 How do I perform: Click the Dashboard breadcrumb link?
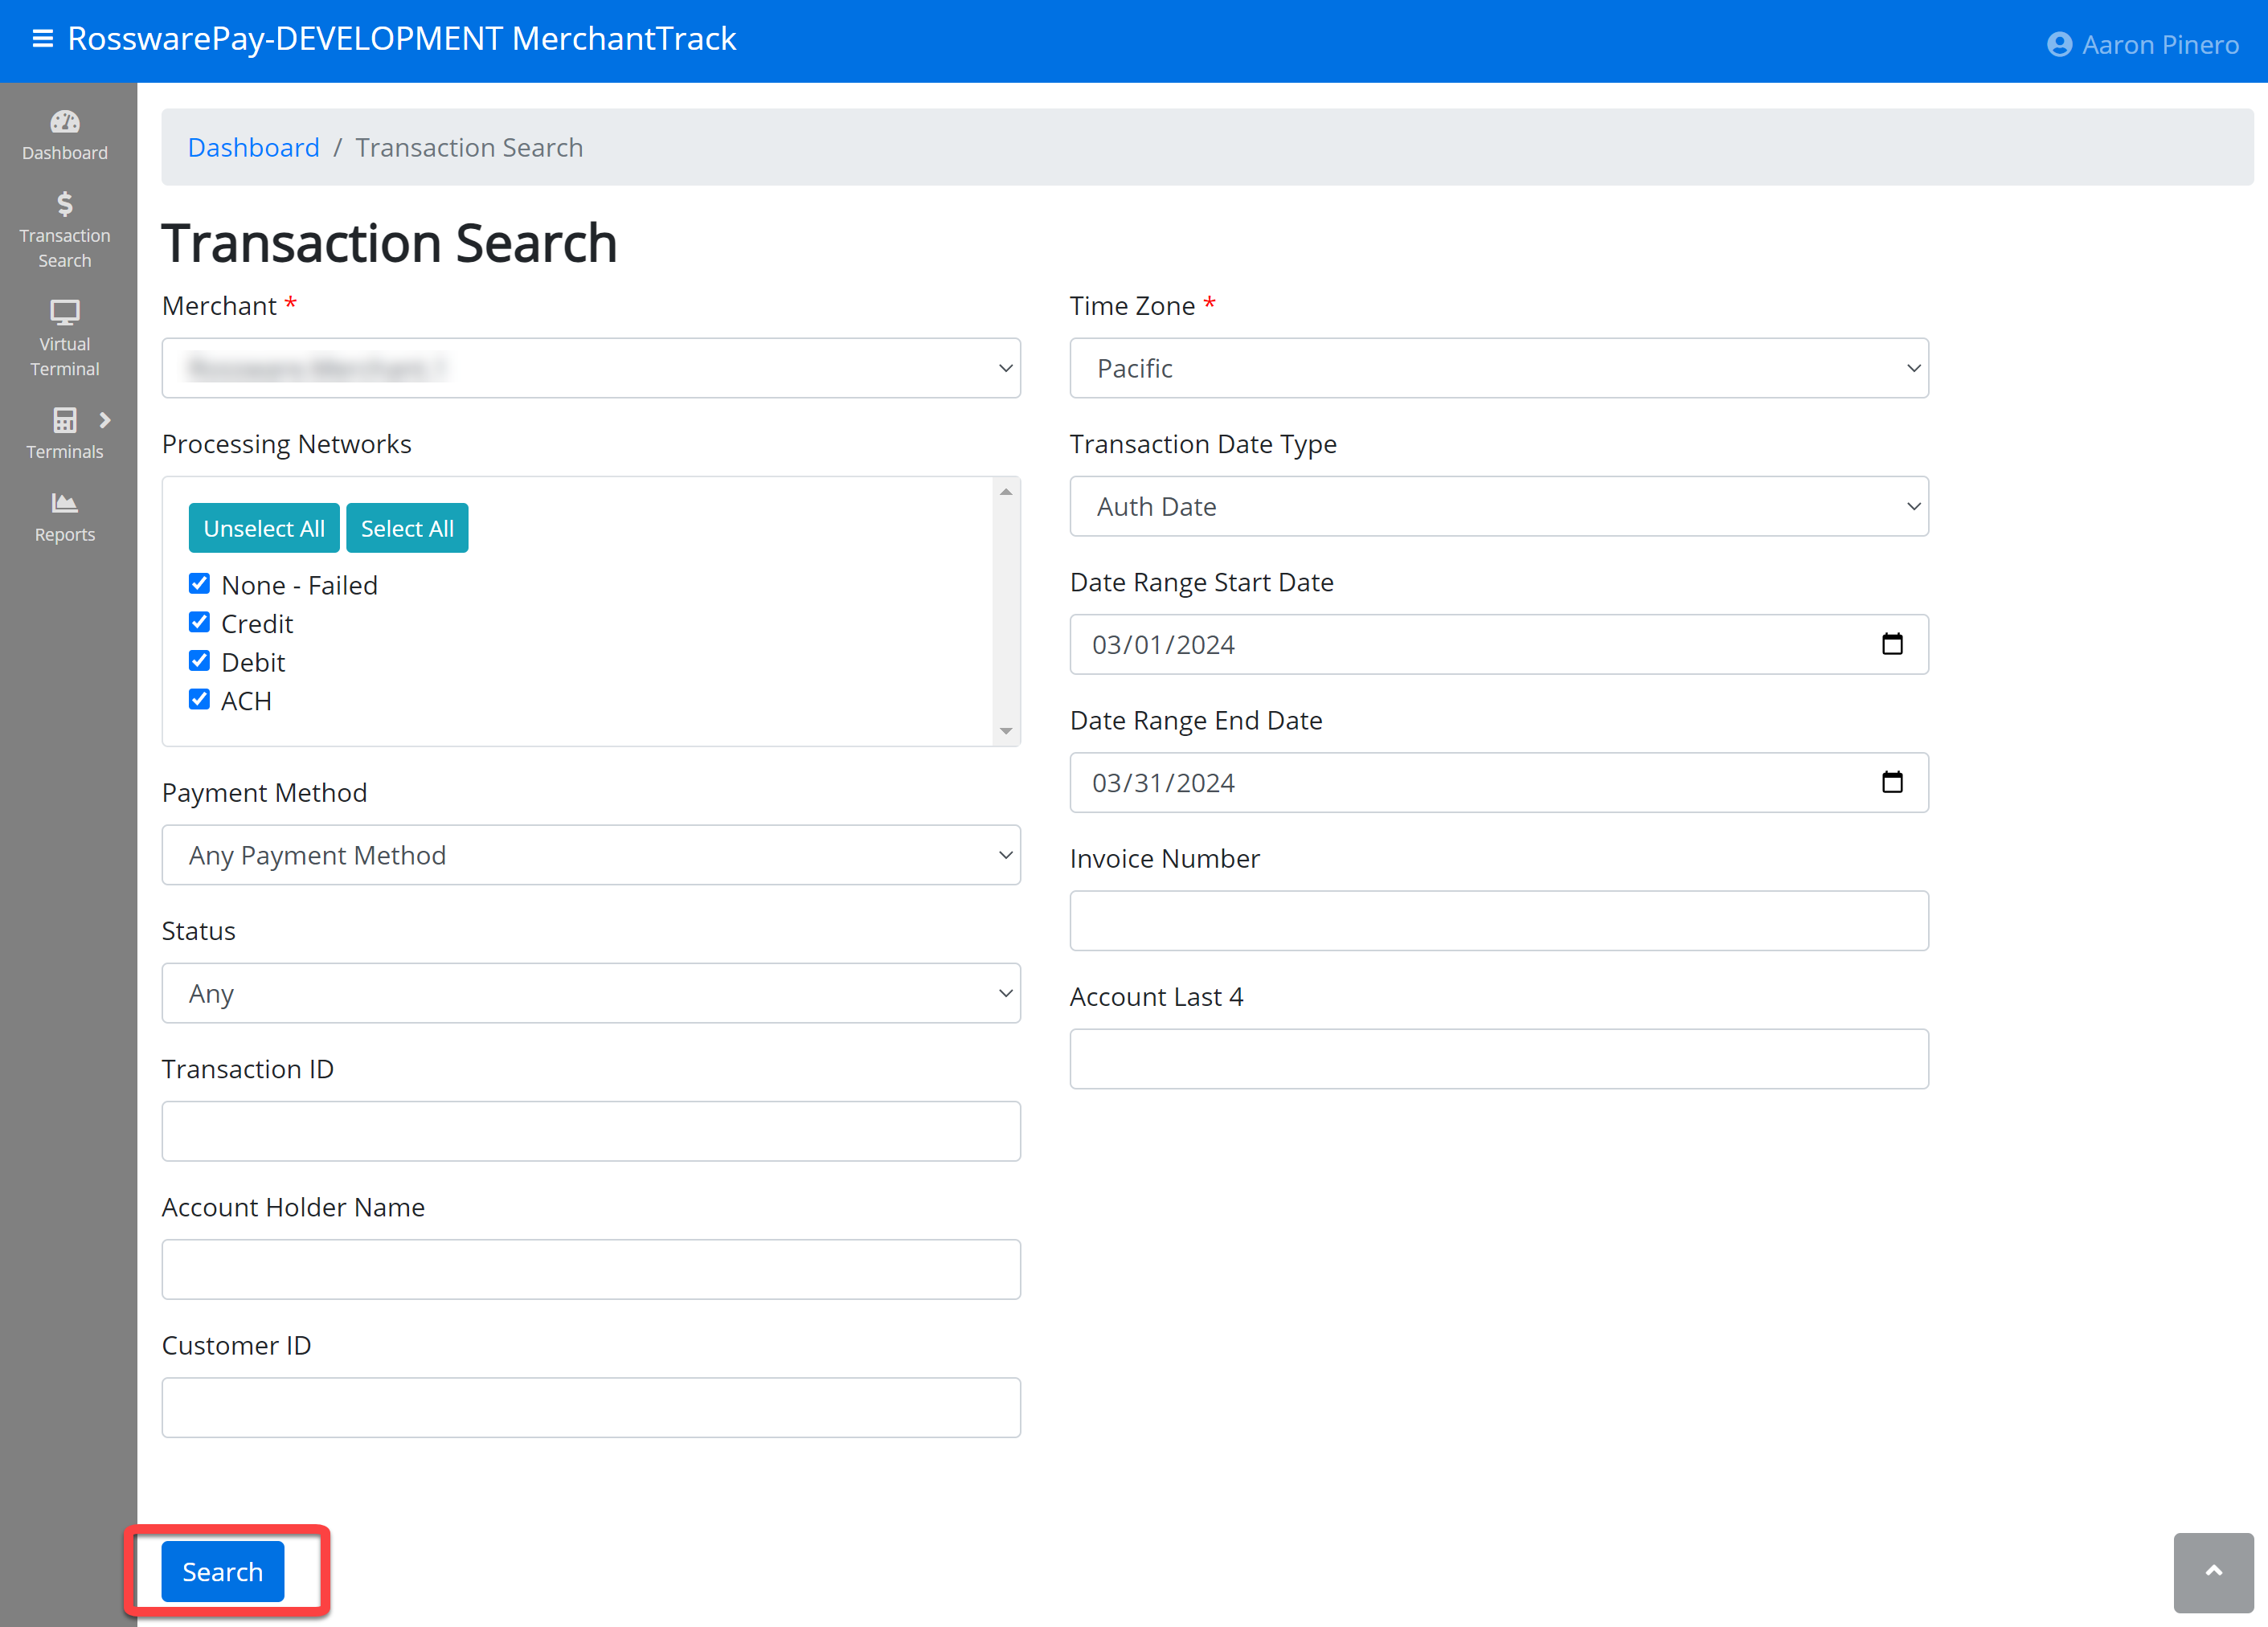click(254, 147)
